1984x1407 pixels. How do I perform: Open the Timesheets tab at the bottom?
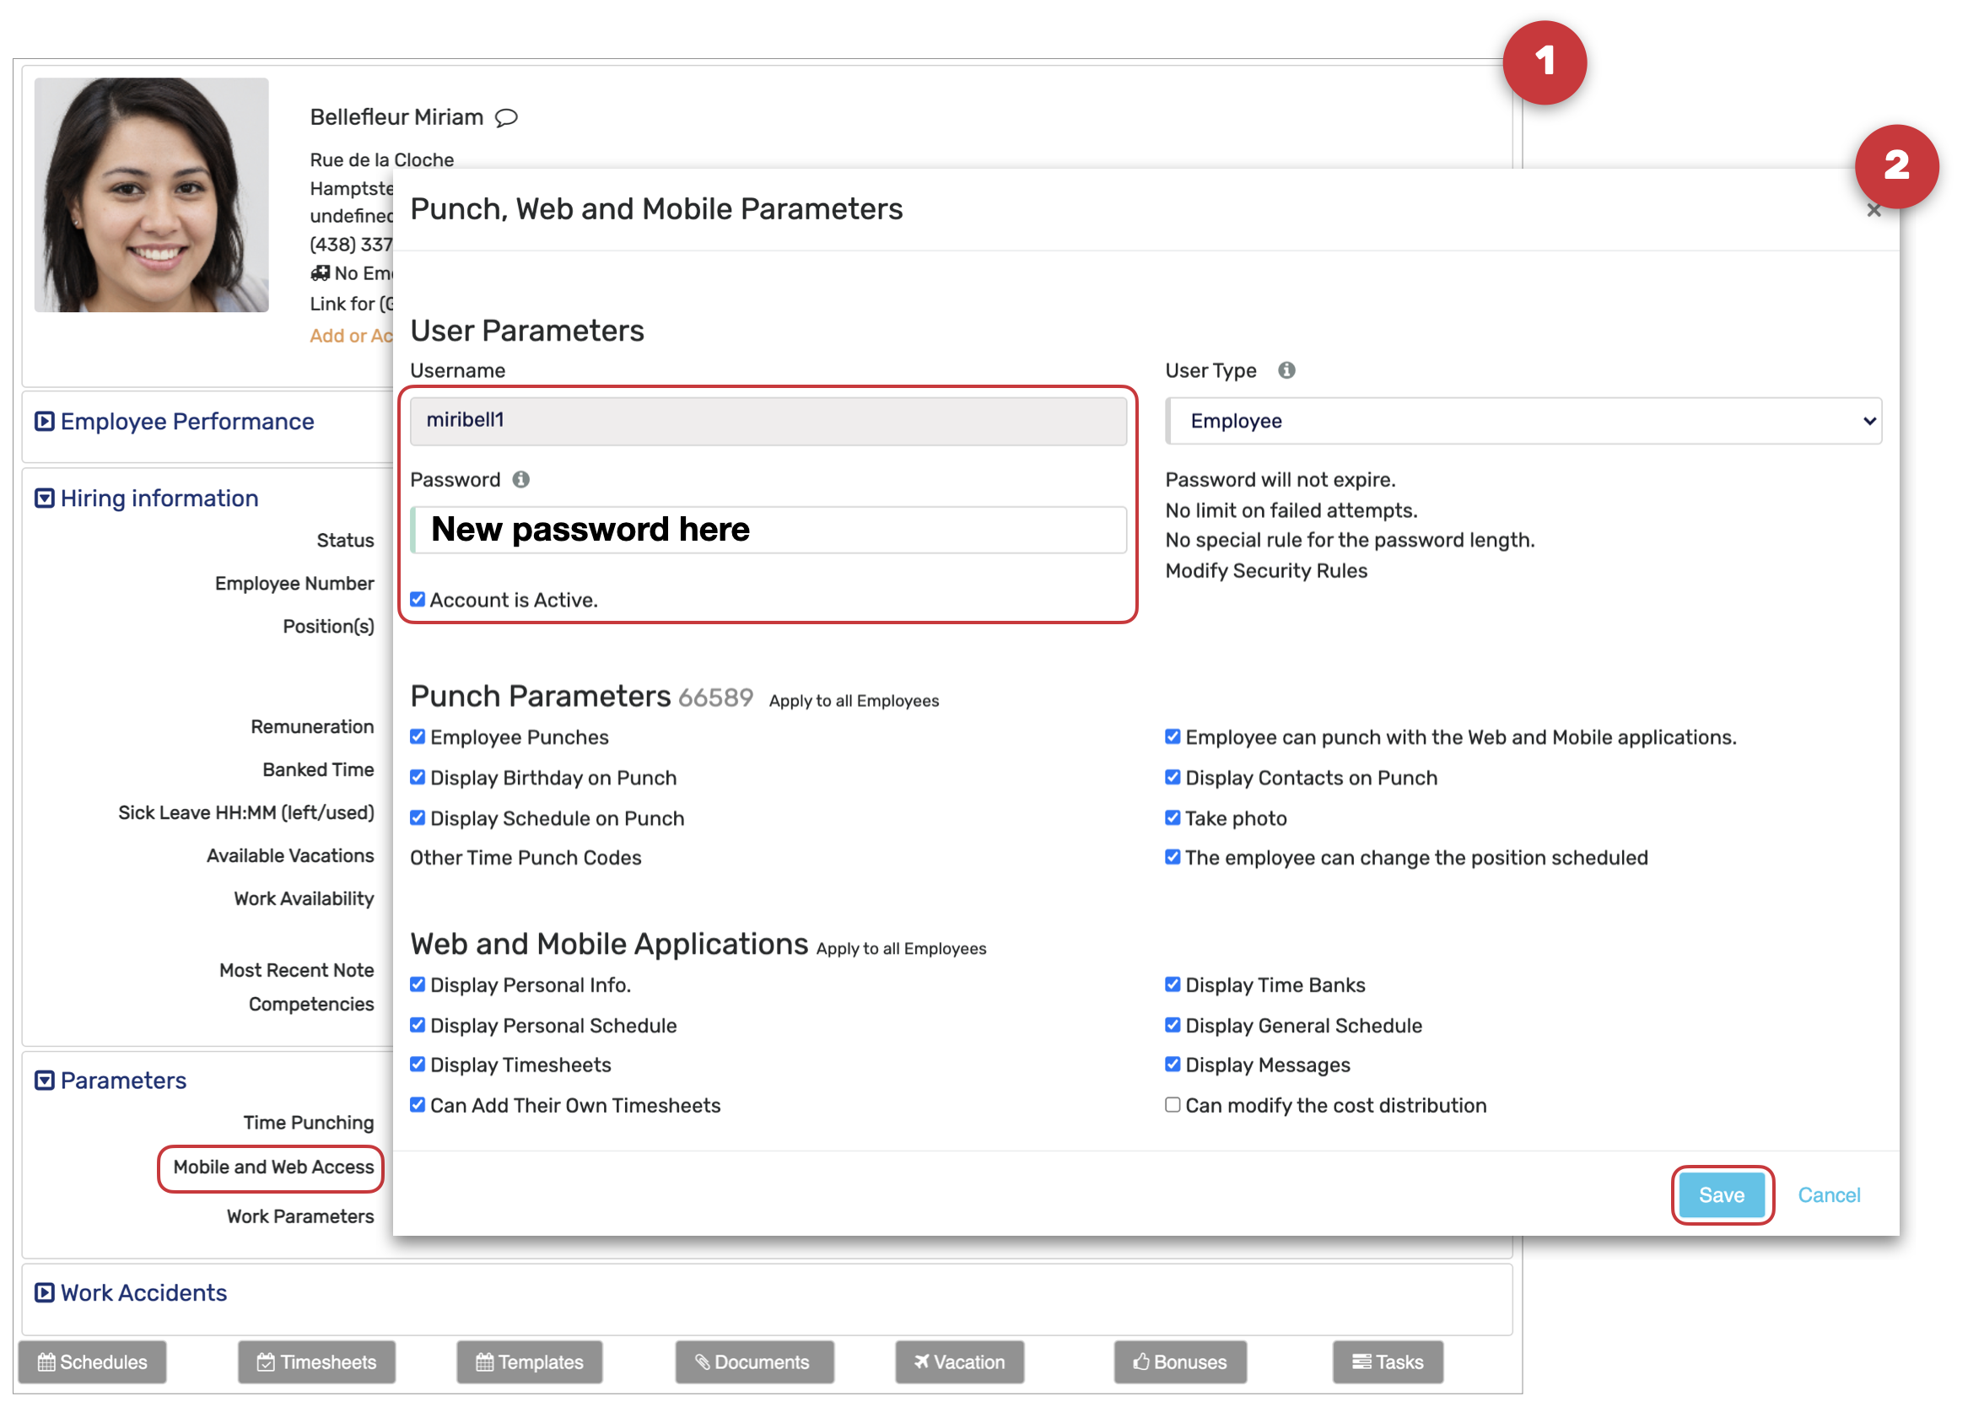pyautogui.click(x=317, y=1363)
